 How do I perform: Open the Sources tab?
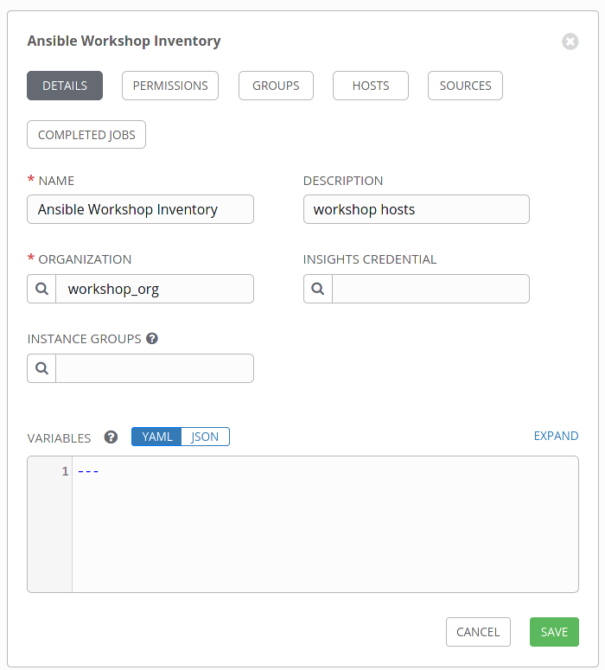pos(465,86)
